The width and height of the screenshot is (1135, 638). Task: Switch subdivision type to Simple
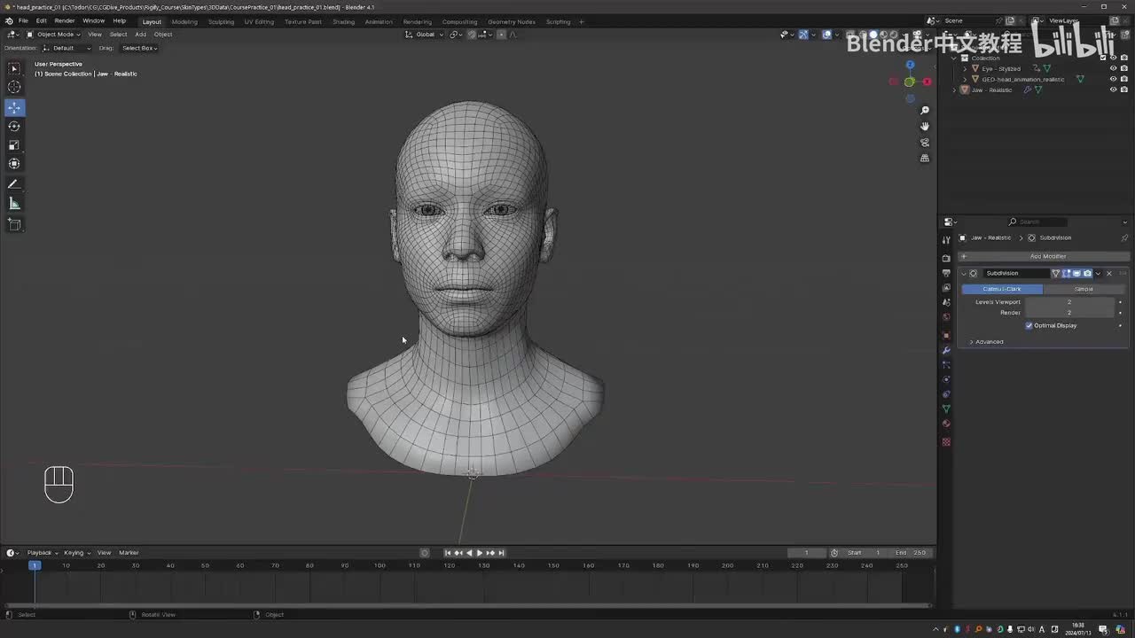click(x=1084, y=289)
